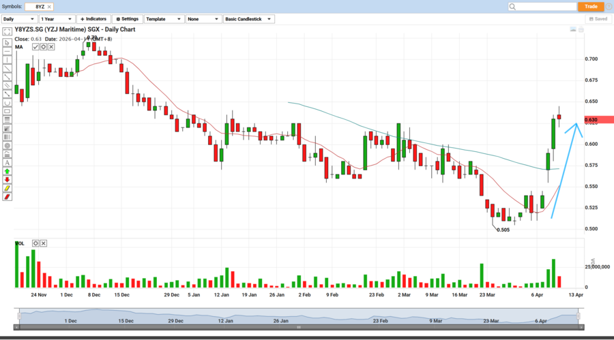Open MA indicator settings gear

[43, 47]
